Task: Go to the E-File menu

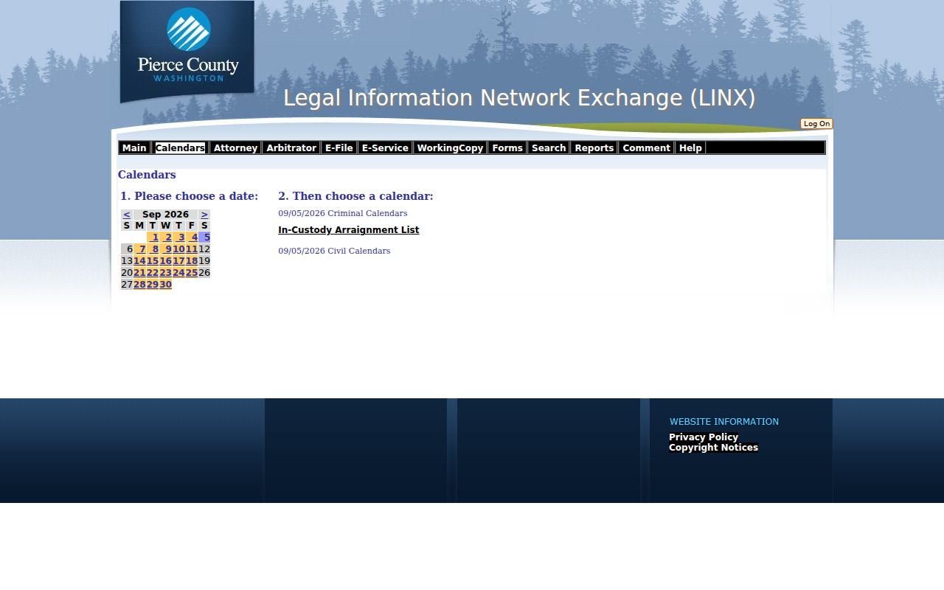Action: (339, 148)
